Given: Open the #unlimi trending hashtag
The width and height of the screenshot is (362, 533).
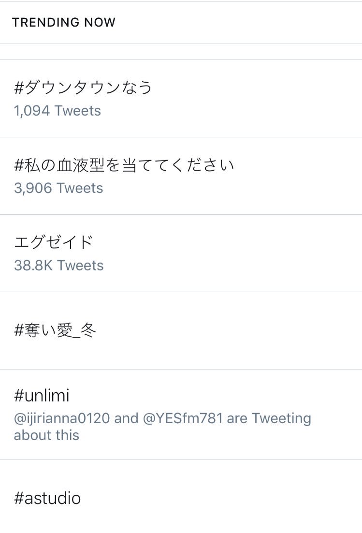Looking at the screenshot, I should point(42,395).
